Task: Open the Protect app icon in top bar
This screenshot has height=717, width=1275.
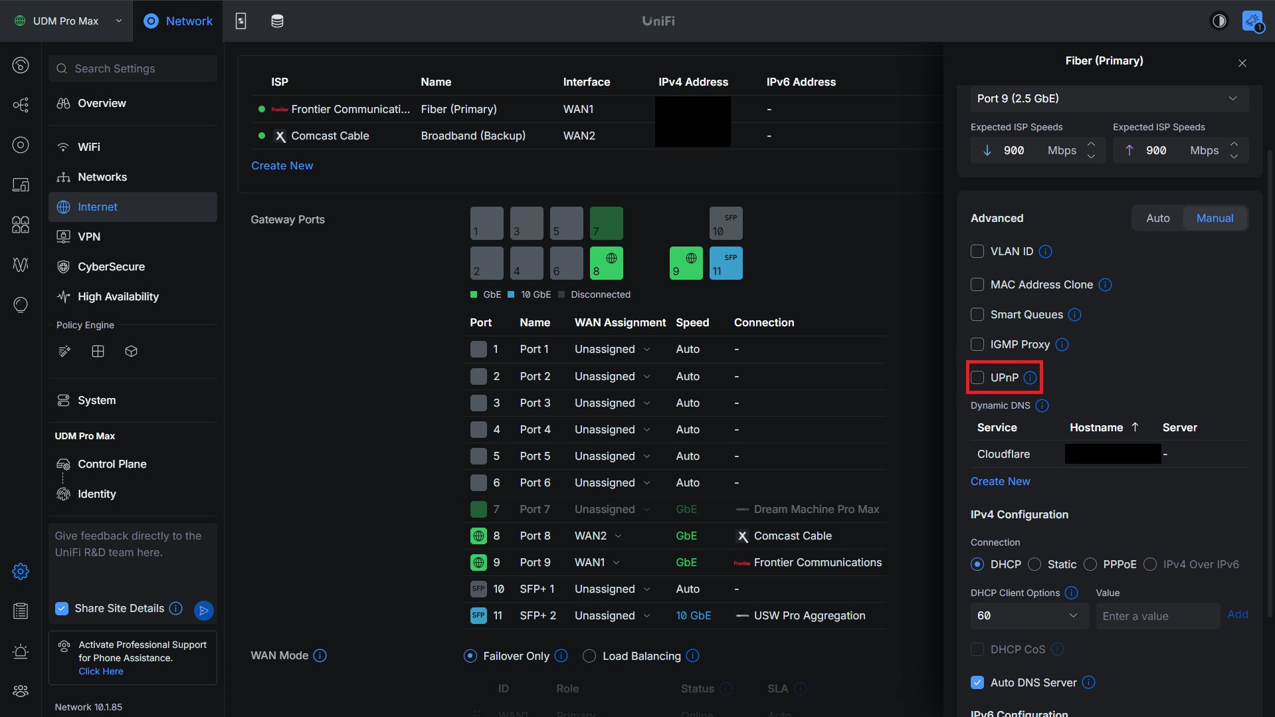Action: pyautogui.click(x=241, y=21)
